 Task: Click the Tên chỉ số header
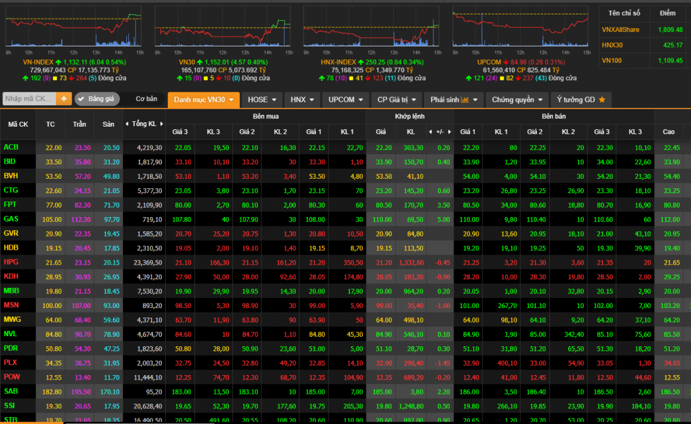(624, 13)
